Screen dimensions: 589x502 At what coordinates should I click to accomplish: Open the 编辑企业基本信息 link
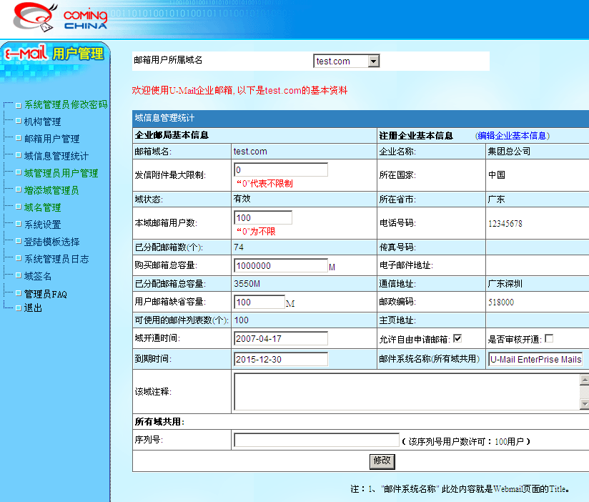tap(513, 136)
